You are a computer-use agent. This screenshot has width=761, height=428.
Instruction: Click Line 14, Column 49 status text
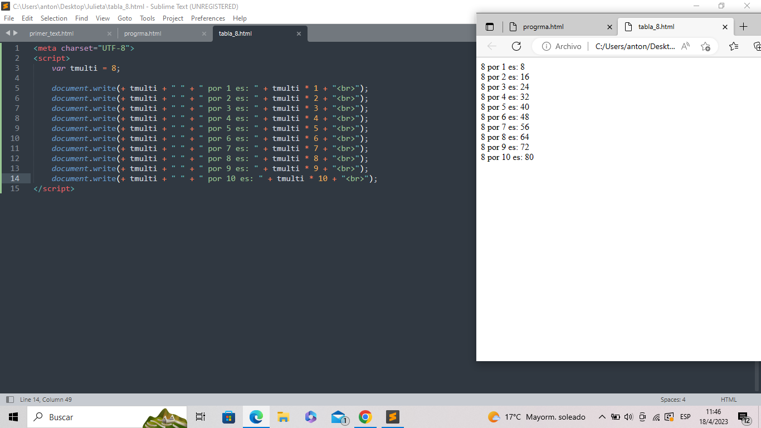[46, 400]
